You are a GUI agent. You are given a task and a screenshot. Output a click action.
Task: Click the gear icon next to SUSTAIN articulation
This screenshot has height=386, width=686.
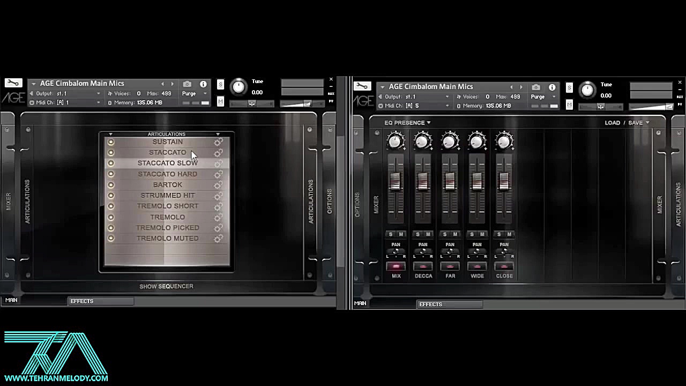[x=218, y=142]
